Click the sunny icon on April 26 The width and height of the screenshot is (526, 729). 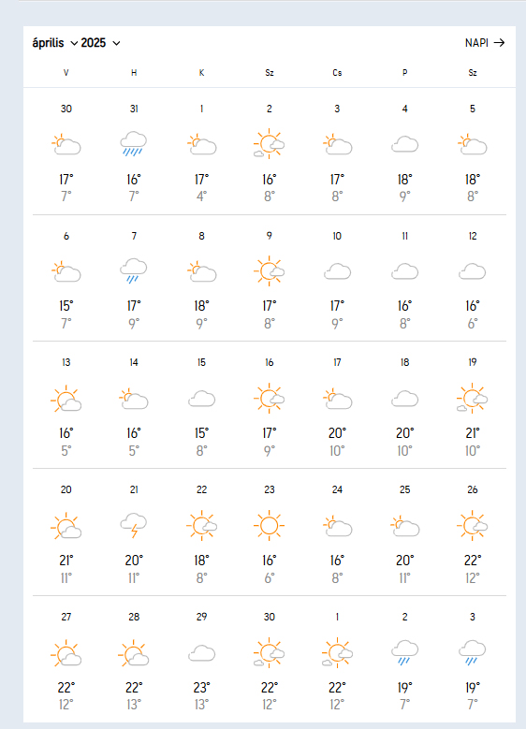472,525
